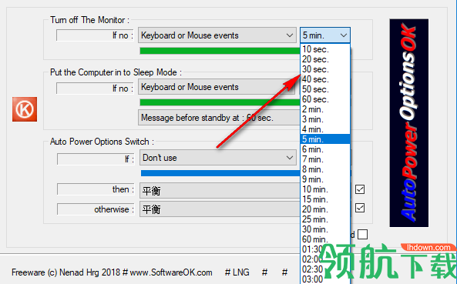Screen dimensions: 457x284
Task: Select the '4 min.' entry
Action: [325, 129]
